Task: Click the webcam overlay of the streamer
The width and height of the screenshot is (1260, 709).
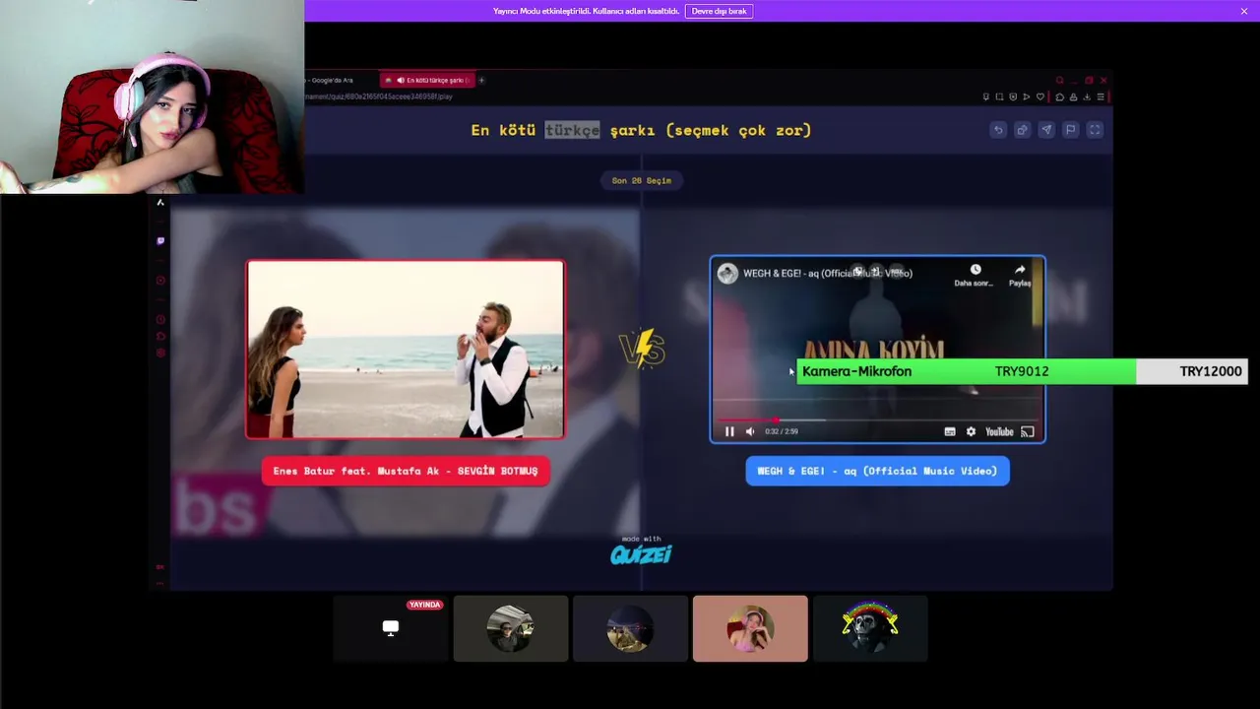Action: coord(152,97)
